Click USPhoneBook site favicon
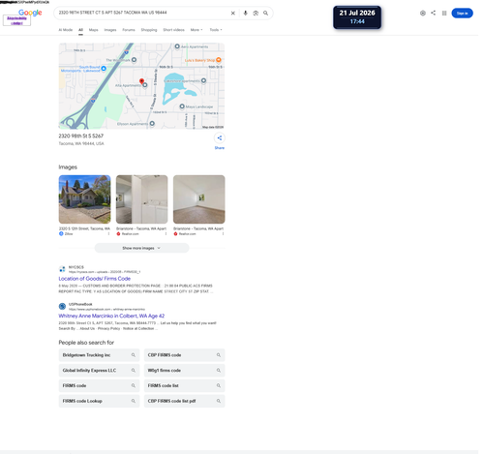Image resolution: width=484 pixels, height=454 pixels. pyautogui.click(x=62, y=306)
